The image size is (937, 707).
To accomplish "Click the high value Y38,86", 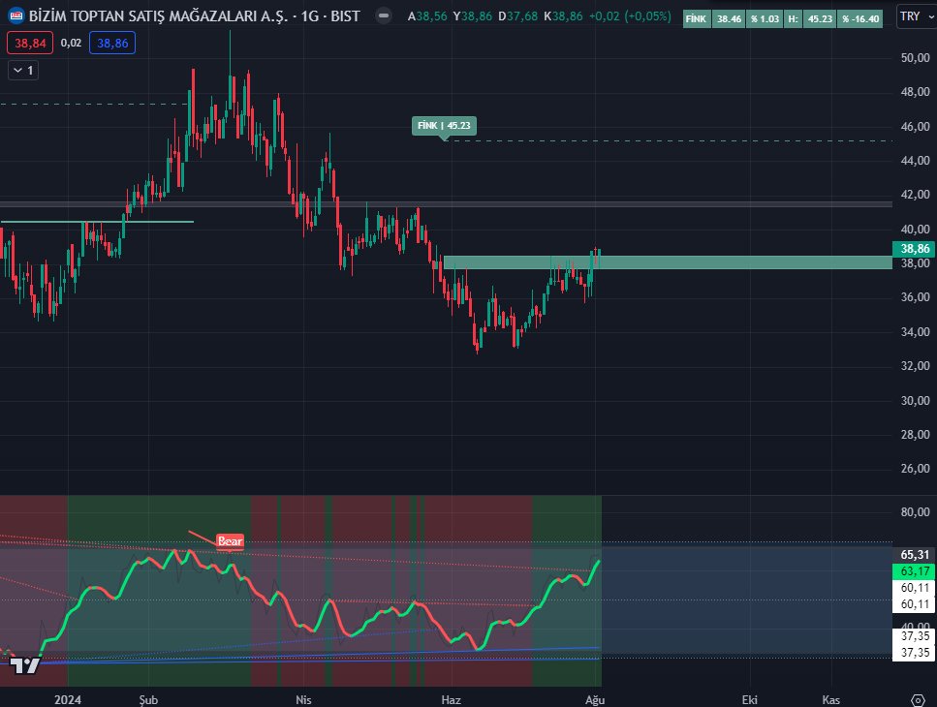I will click(x=472, y=16).
